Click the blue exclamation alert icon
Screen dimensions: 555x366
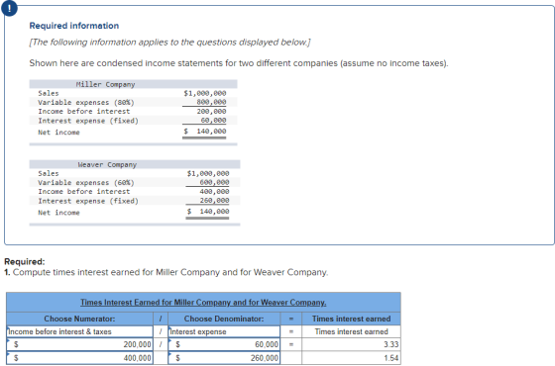[9, 9]
